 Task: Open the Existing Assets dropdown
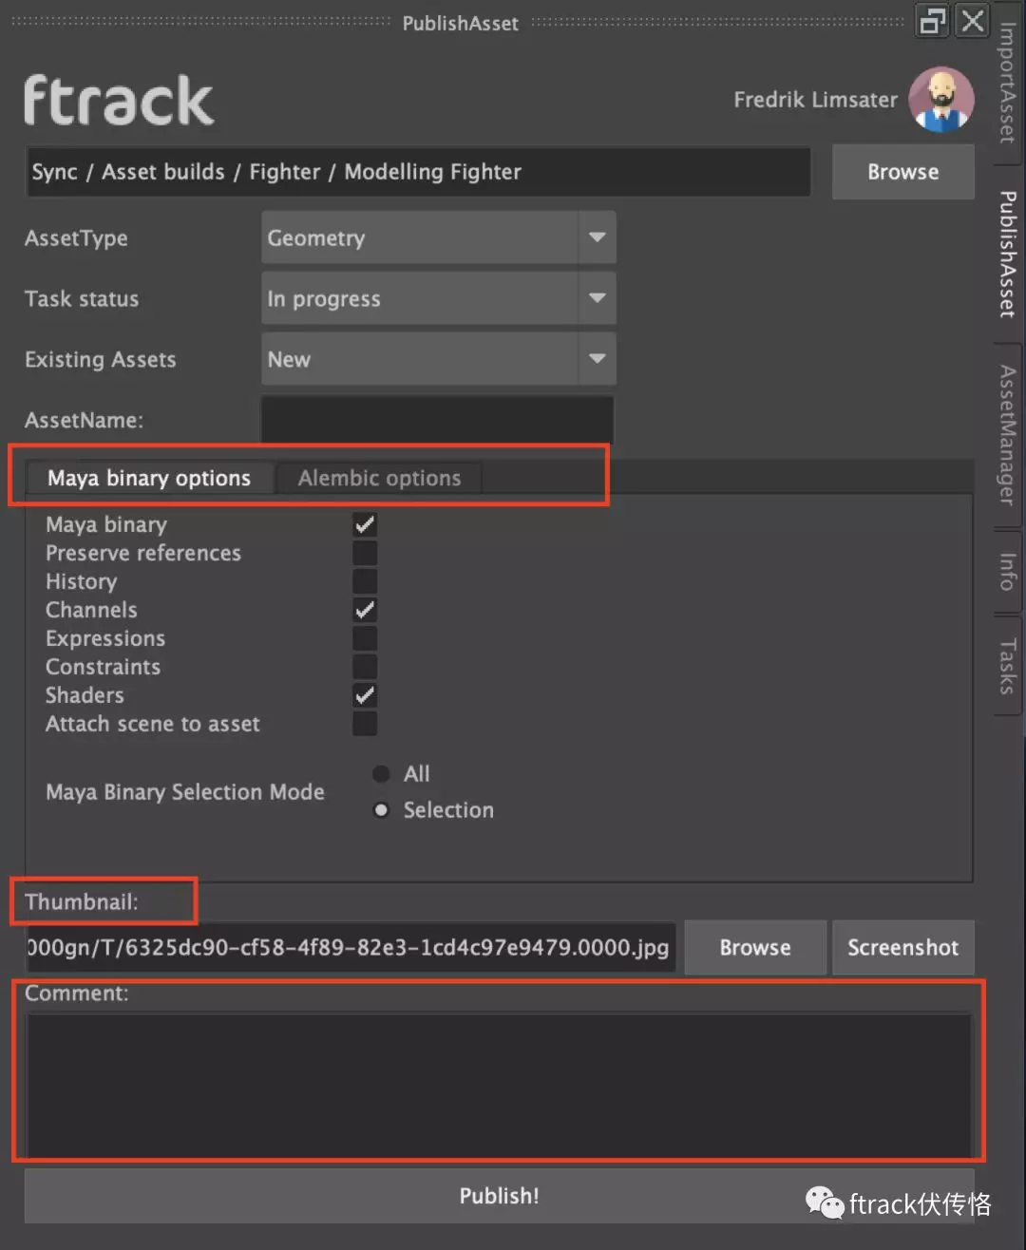439,359
